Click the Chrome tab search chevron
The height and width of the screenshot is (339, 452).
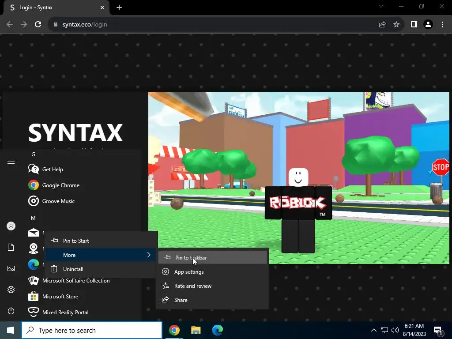click(381, 6)
